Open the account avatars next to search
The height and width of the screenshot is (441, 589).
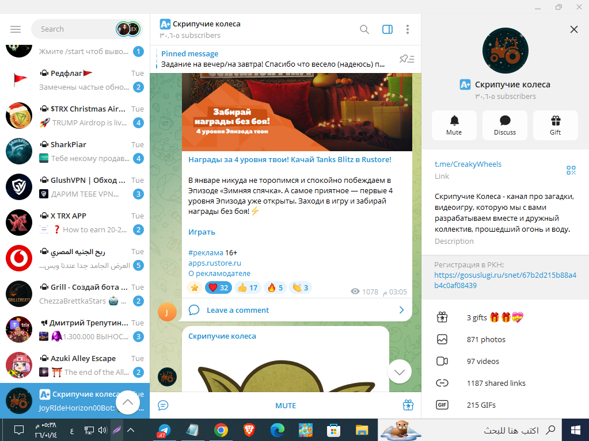coord(128,29)
